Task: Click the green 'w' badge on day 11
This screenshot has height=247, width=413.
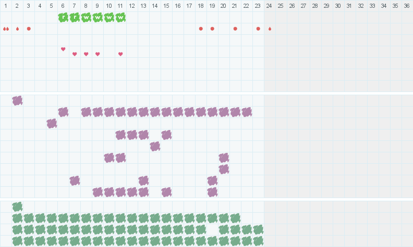Action: pyautogui.click(x=120, y=18)
